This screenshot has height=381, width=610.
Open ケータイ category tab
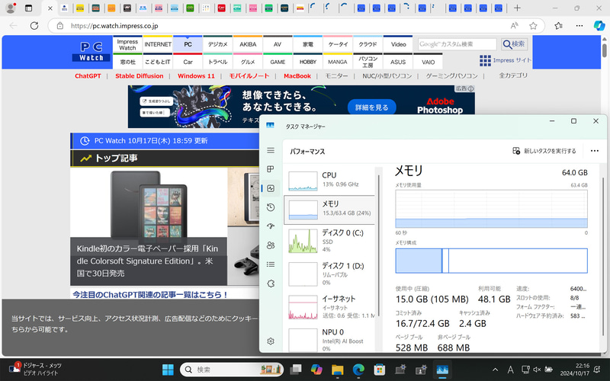338,44
